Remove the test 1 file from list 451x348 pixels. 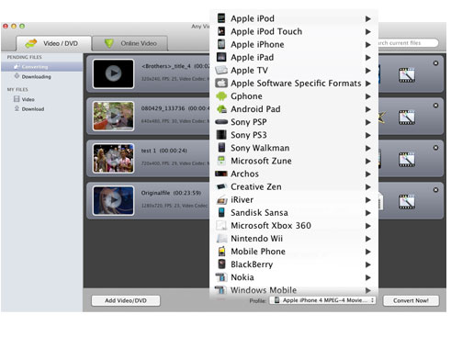(435, 148)
